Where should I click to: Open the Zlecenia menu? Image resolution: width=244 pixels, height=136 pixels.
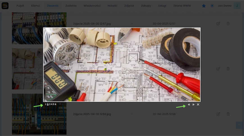[53, 6]
